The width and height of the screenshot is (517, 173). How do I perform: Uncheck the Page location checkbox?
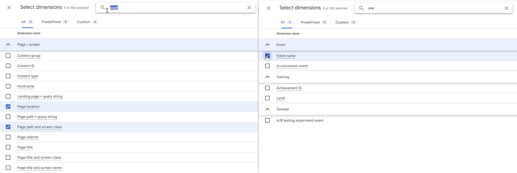tap(8, 107)
